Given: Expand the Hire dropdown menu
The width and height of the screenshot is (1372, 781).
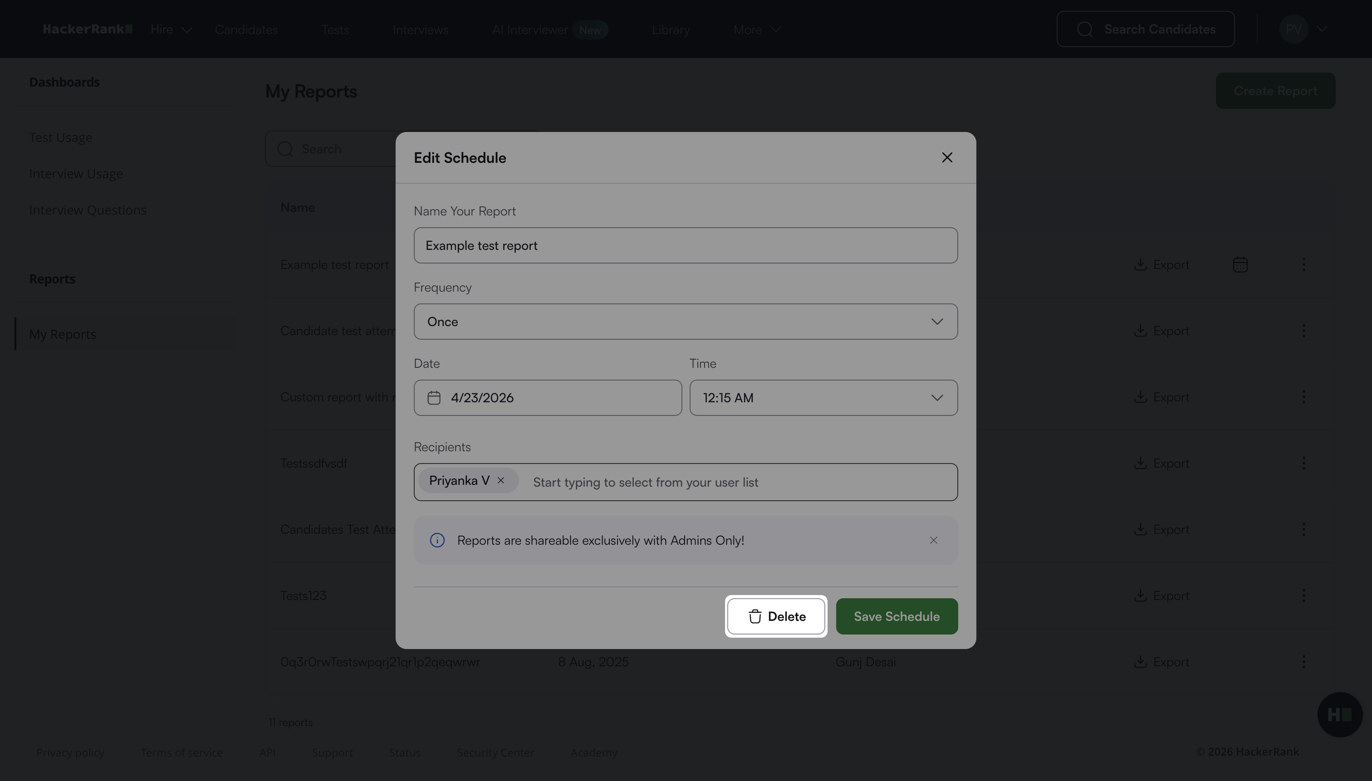Looking at the screenshot, I should point(171,29).
